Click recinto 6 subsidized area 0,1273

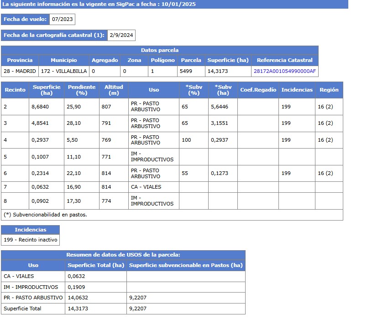220,173
